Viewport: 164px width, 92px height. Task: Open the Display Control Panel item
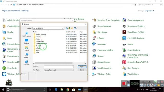pos(8,32)
